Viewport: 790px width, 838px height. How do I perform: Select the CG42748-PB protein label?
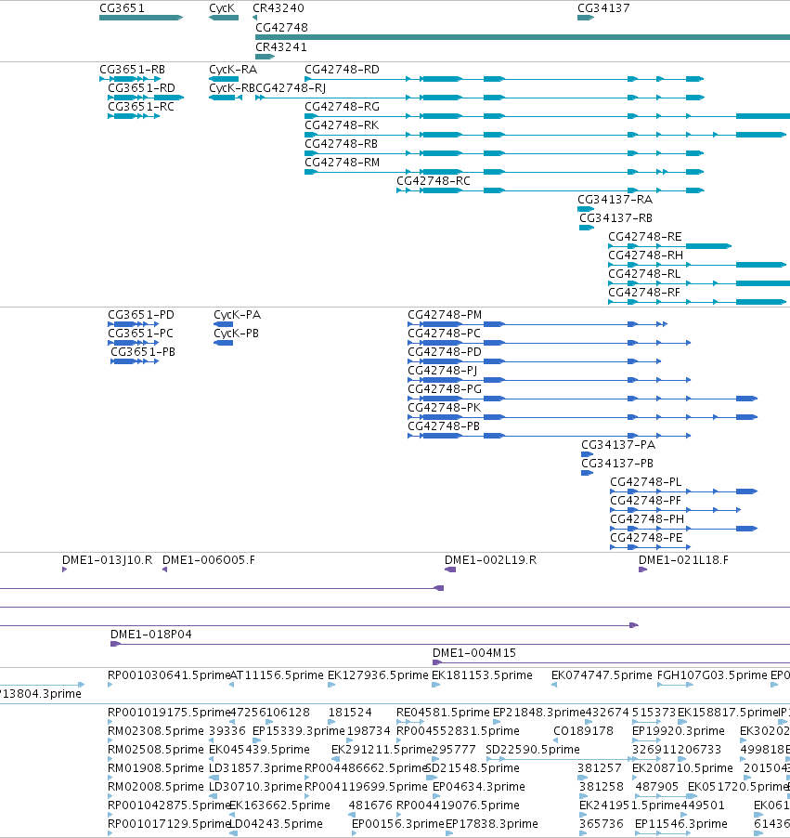[x=444, y=426]
